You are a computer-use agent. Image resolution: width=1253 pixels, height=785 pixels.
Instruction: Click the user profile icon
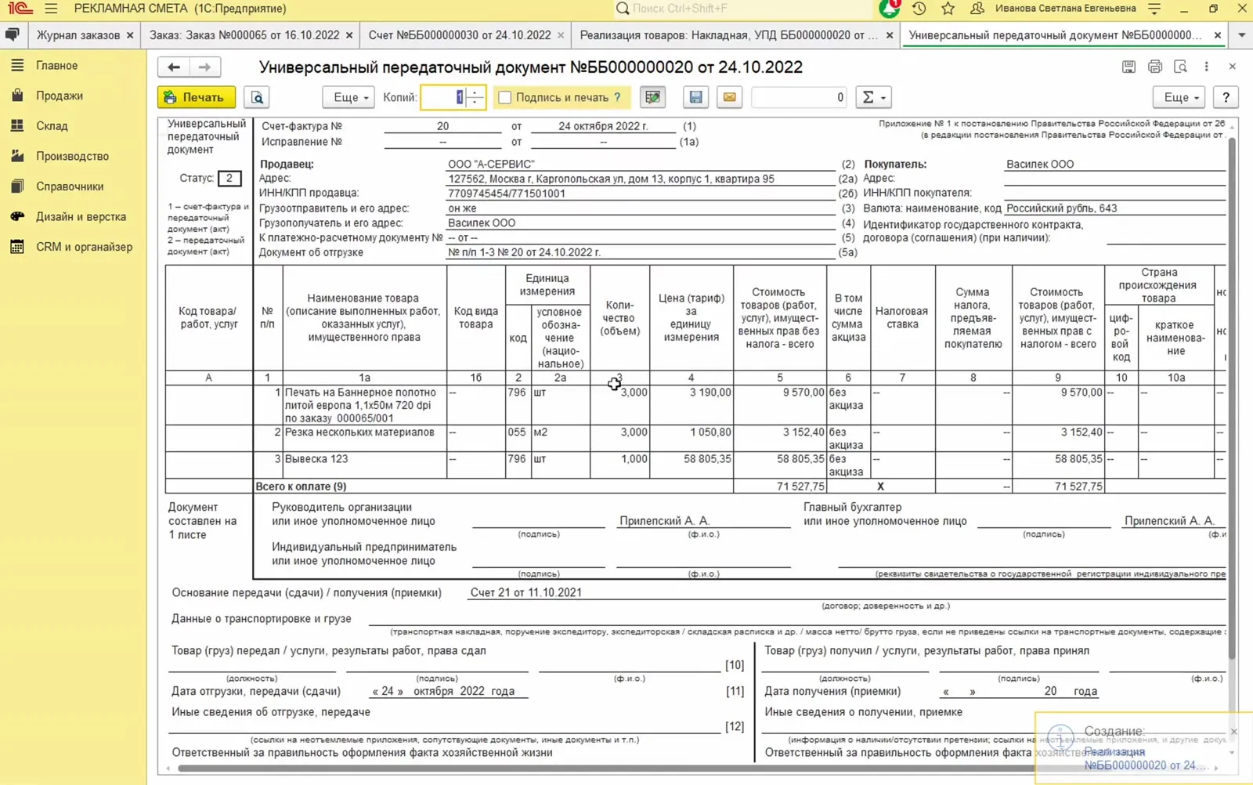coord(977,9)
